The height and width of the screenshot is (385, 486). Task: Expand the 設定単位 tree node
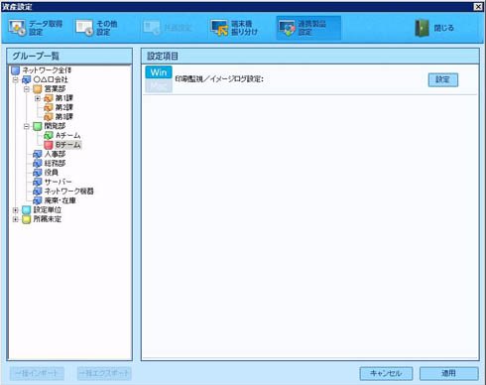point(15,210)
